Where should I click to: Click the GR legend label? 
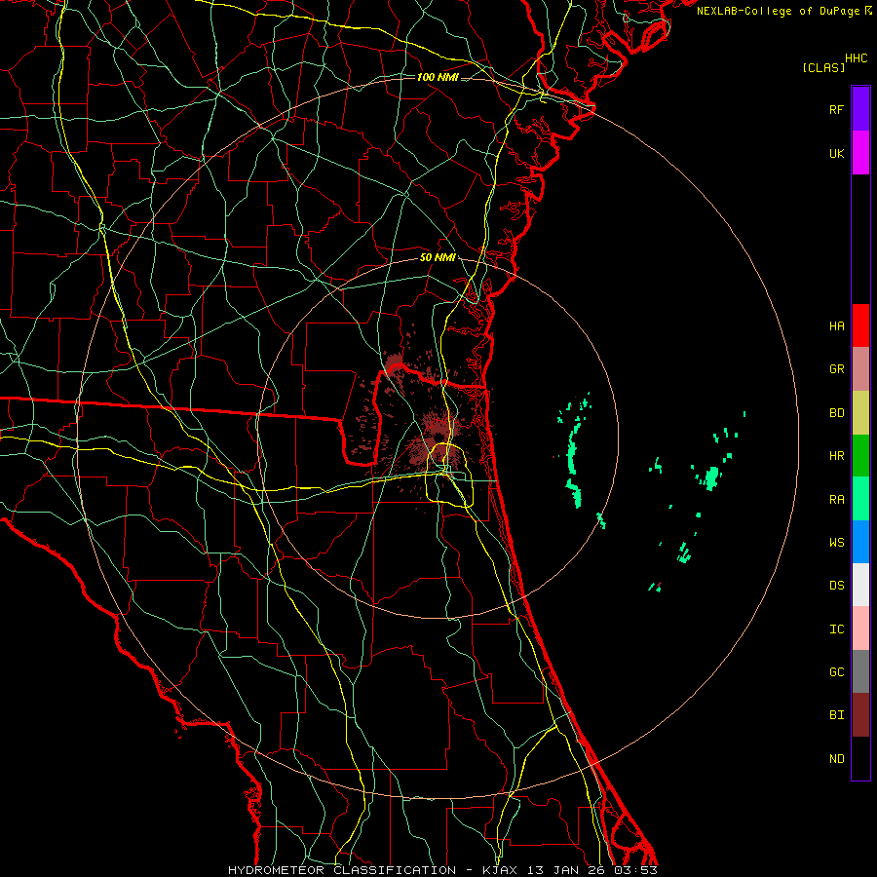pos(837,369)
